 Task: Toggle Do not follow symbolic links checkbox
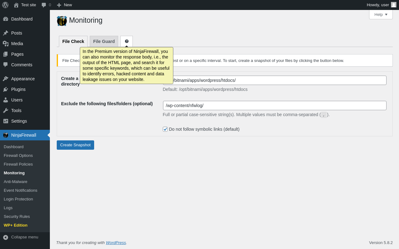(165, 129)
